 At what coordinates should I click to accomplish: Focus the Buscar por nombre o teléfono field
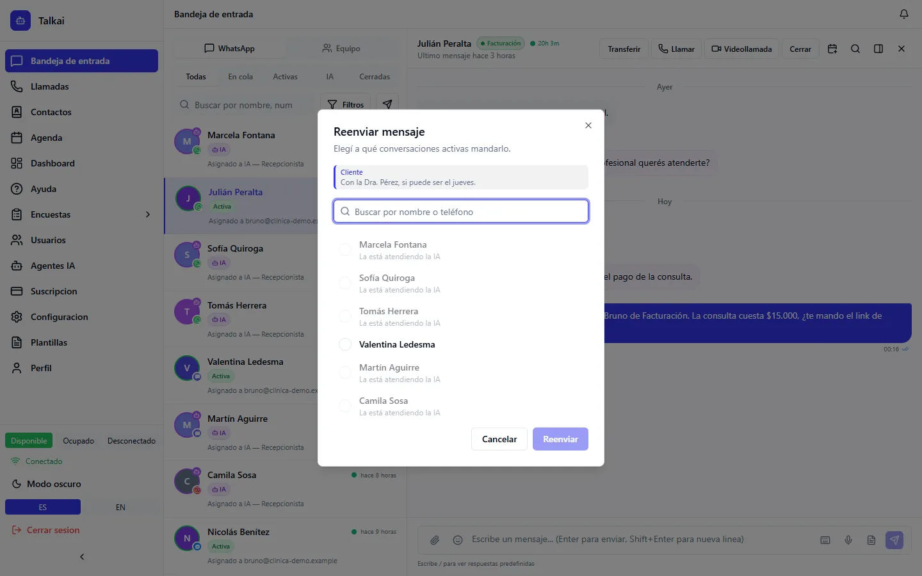[x=461, y=211]
